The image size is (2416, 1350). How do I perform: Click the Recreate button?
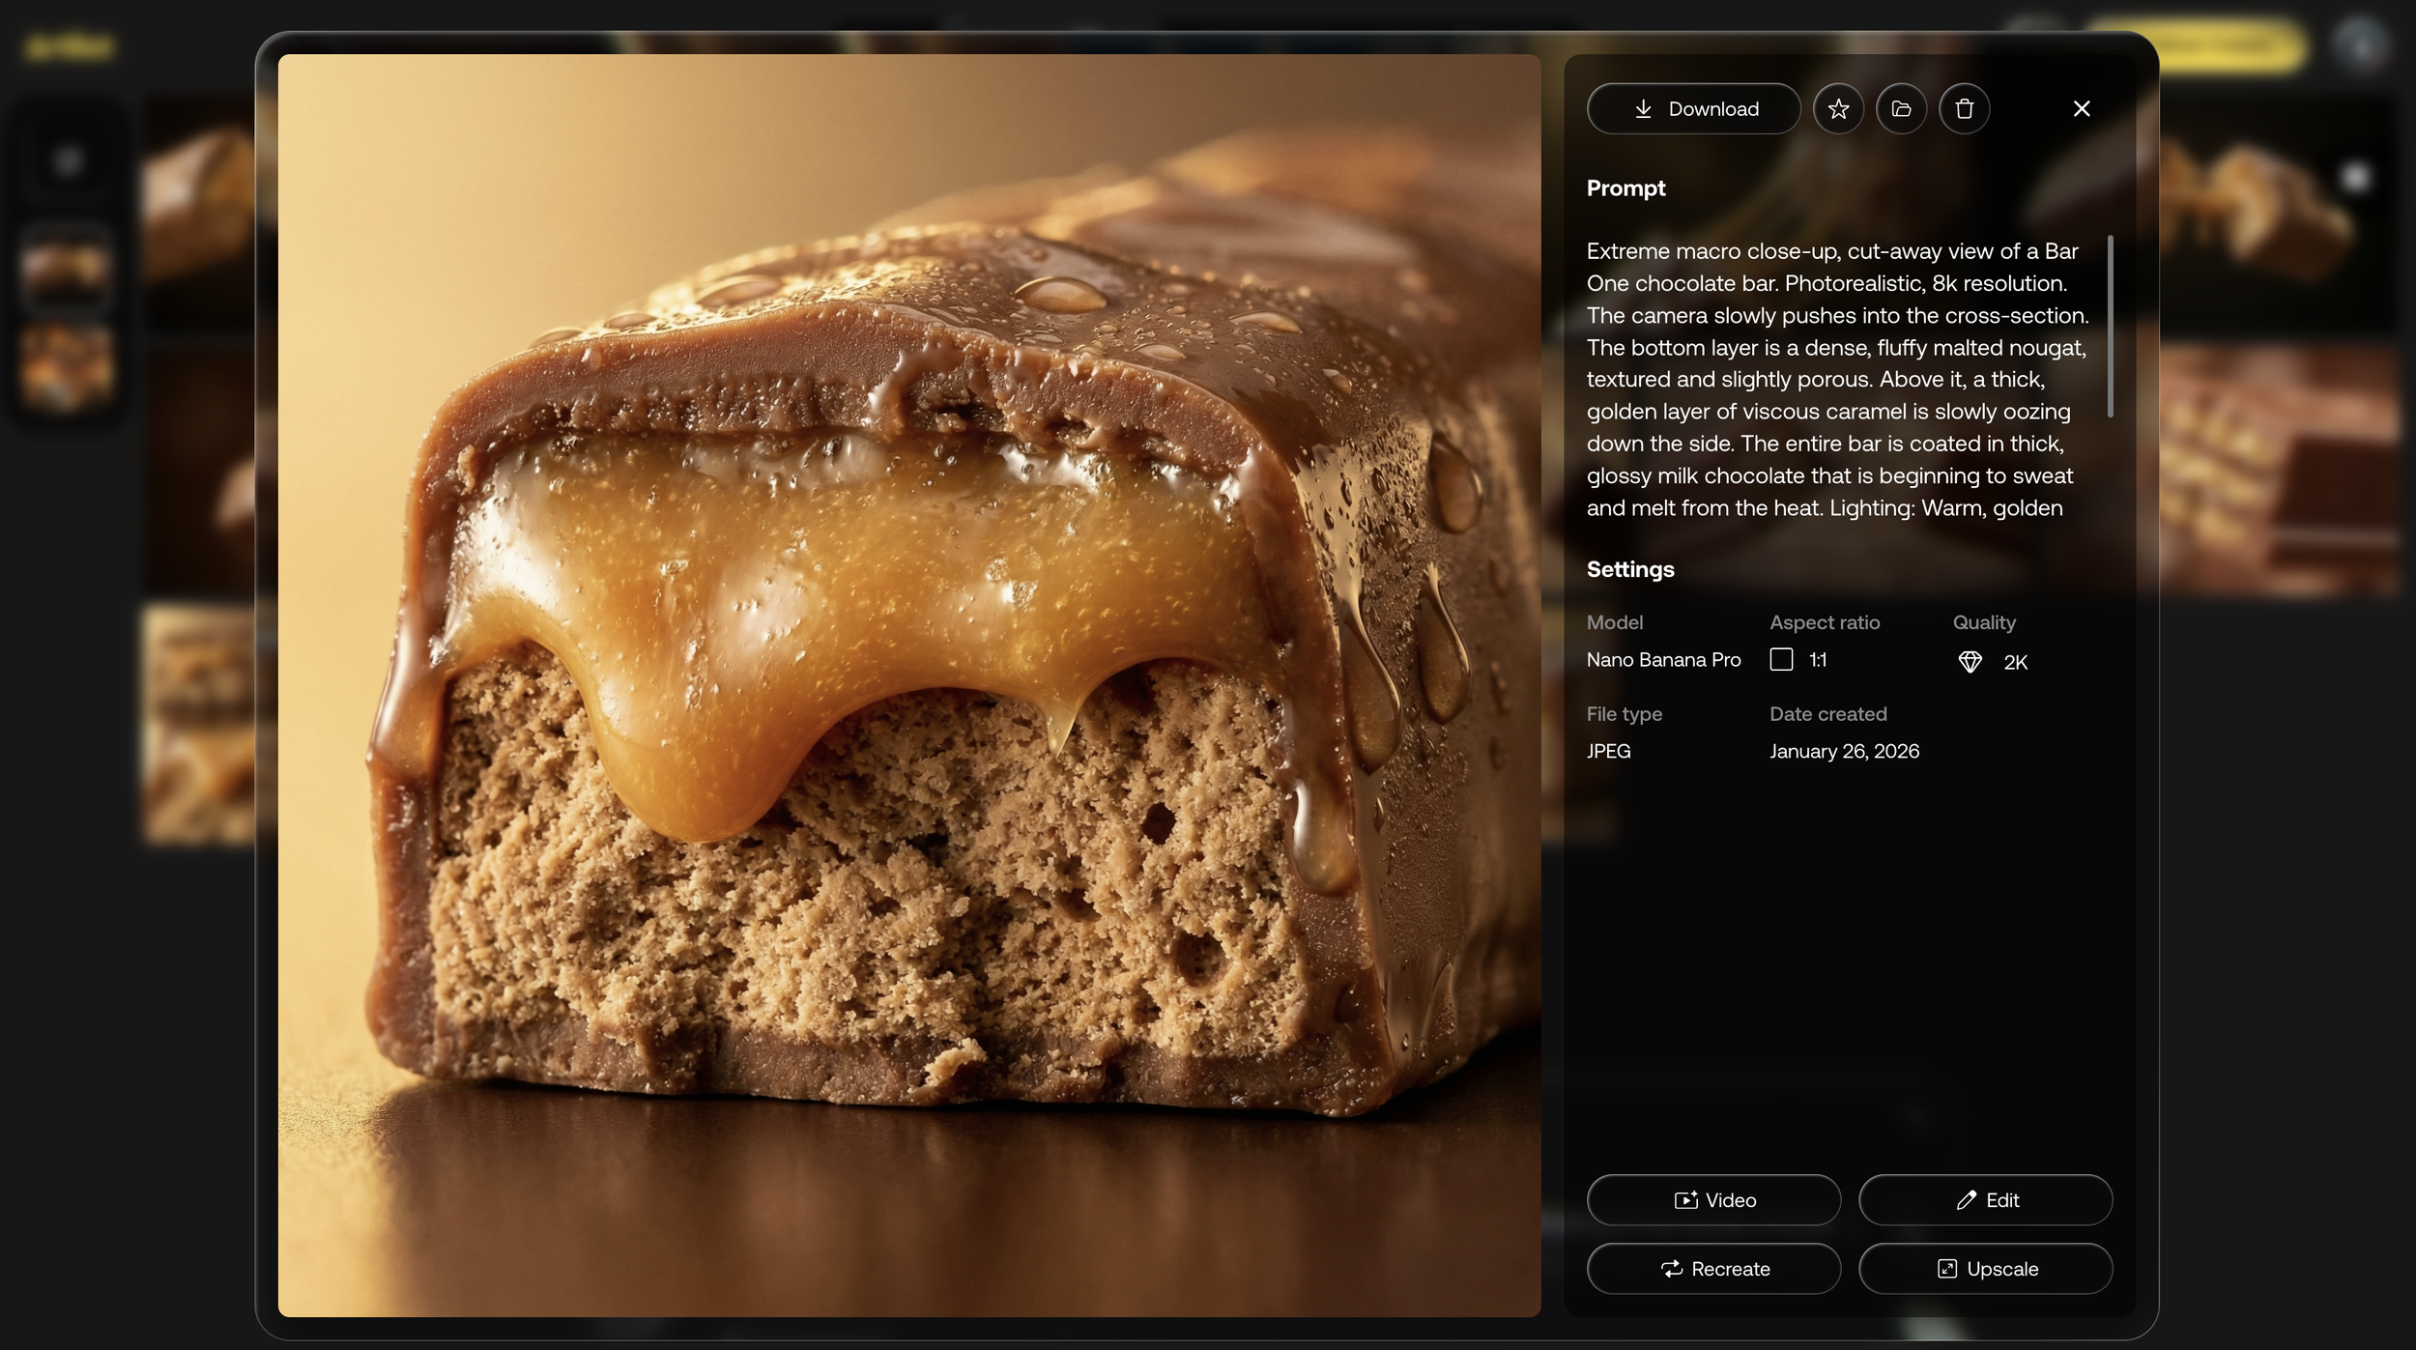click(x=1713, y=1269)
